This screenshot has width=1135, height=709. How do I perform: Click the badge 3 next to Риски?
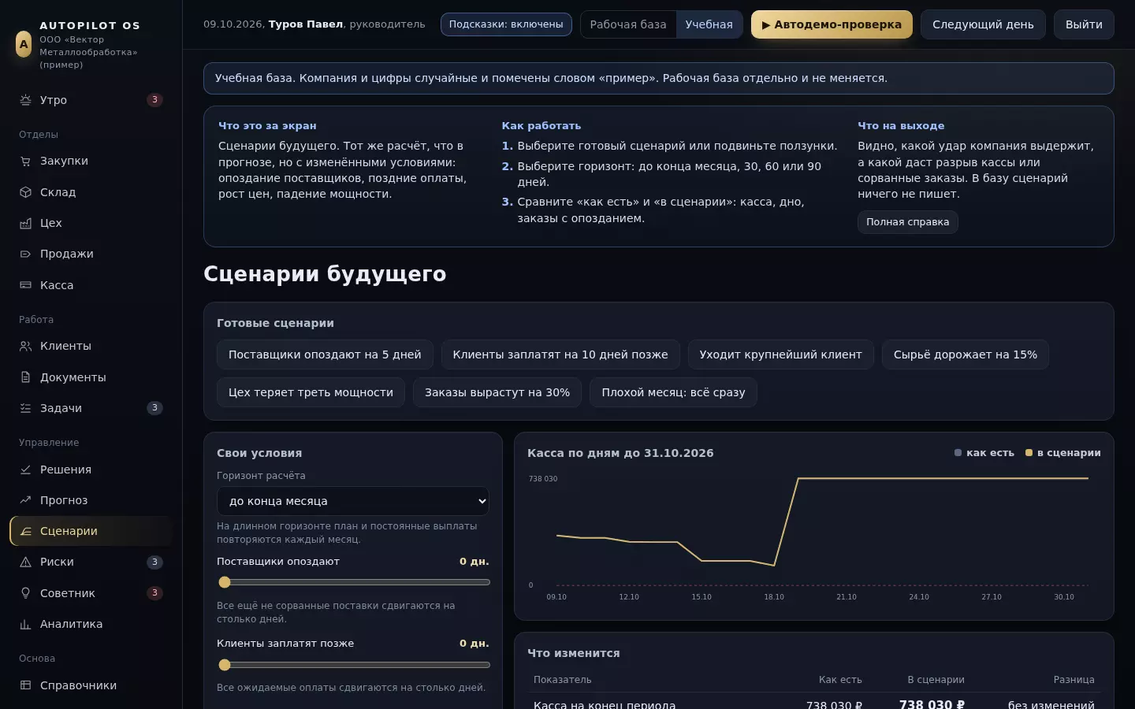(154, 562)
